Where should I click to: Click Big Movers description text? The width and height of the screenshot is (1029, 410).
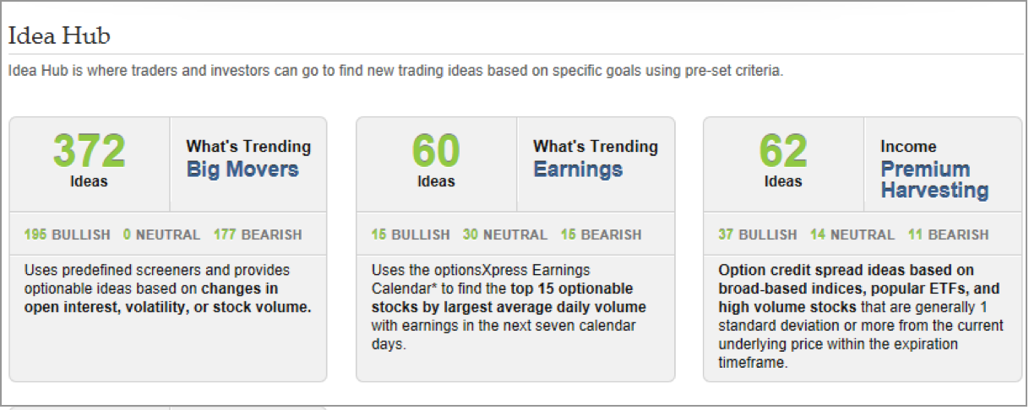click(167, 289)
